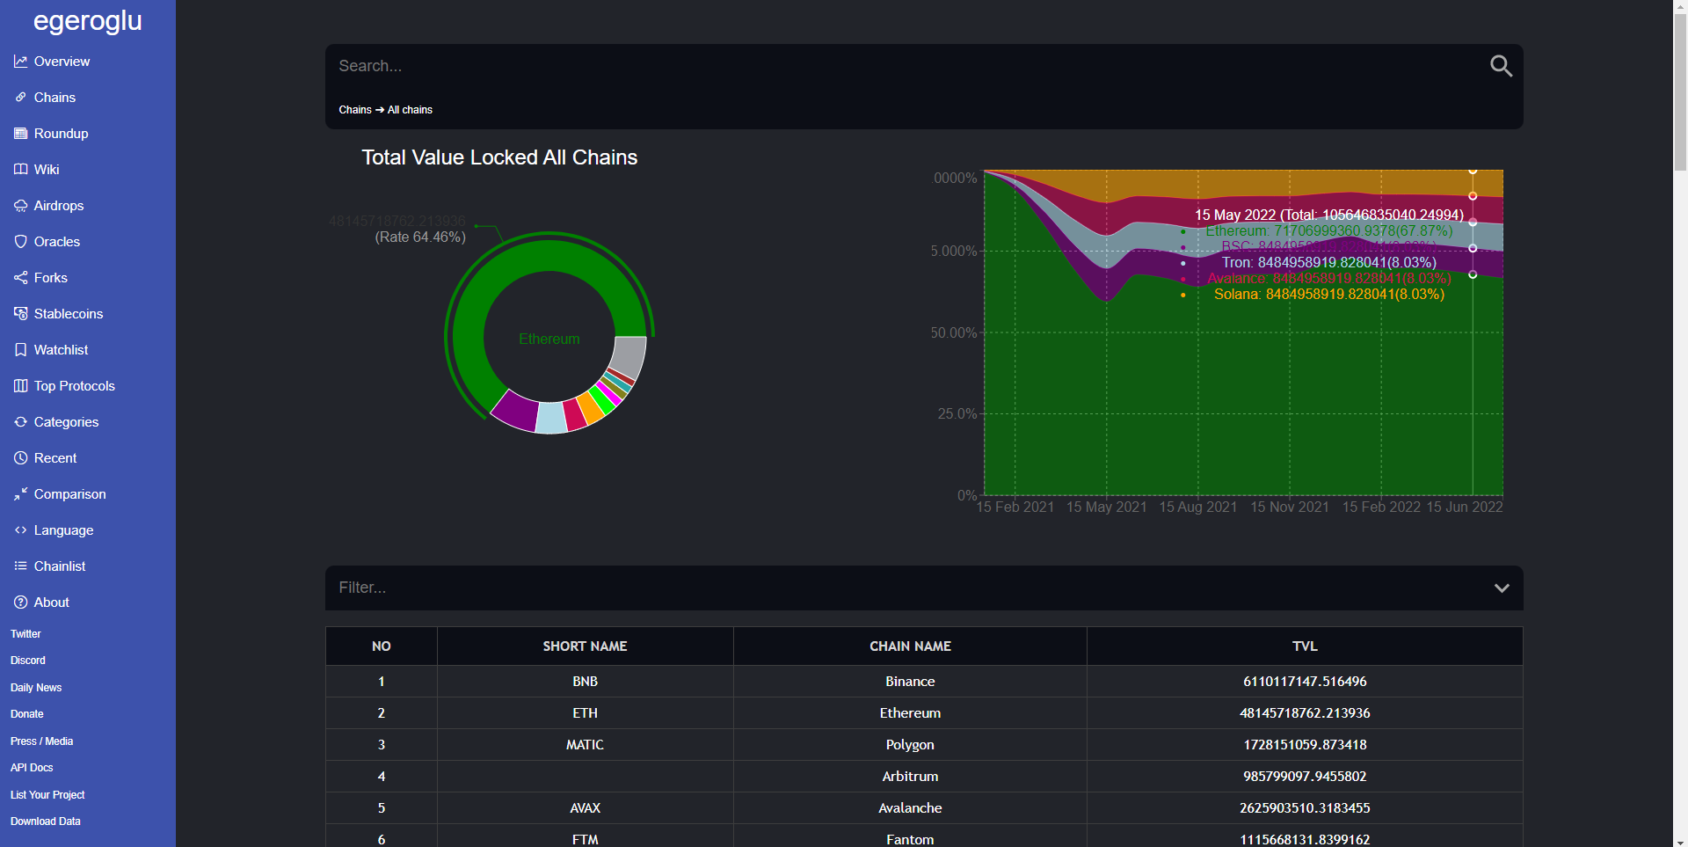Select the Recent clock icon
Viewport: 1688px width, 847px height.
[x=20, y=457]
